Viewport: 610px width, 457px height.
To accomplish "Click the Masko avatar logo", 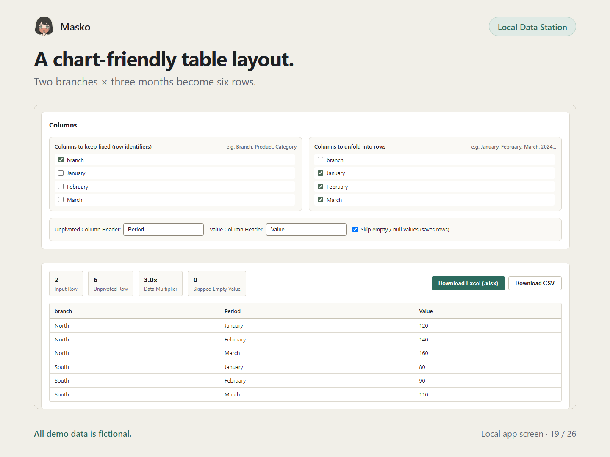I will point(44,27).
